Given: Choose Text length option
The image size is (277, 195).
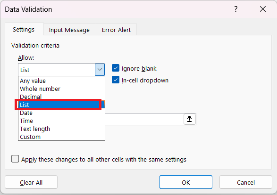Looking at the screenshot, I should pyautogui.click(x=61, y=129).
